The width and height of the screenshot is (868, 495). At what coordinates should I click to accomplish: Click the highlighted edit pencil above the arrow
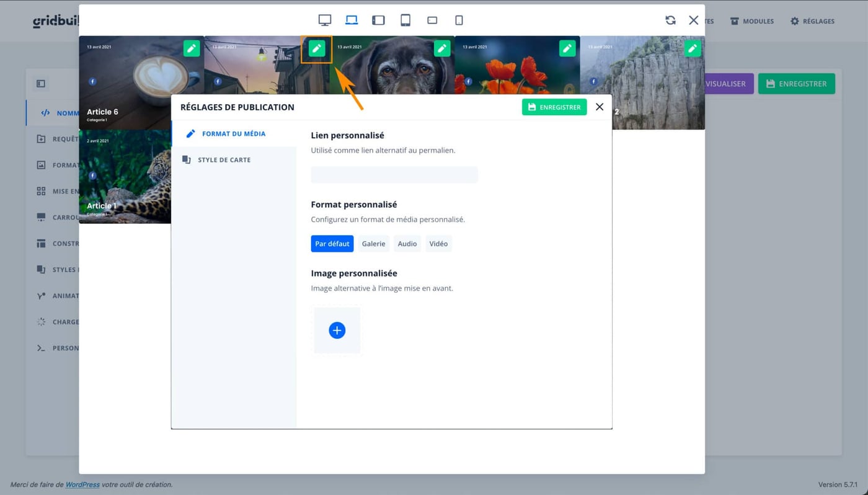click(x=316, y=48)
